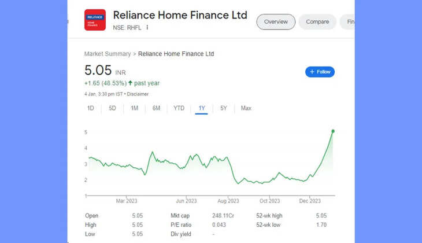The width and height of the screenshot is (422, 243).
Task: Click the green up arrow price indicator
Action: (x=131, y=83)
